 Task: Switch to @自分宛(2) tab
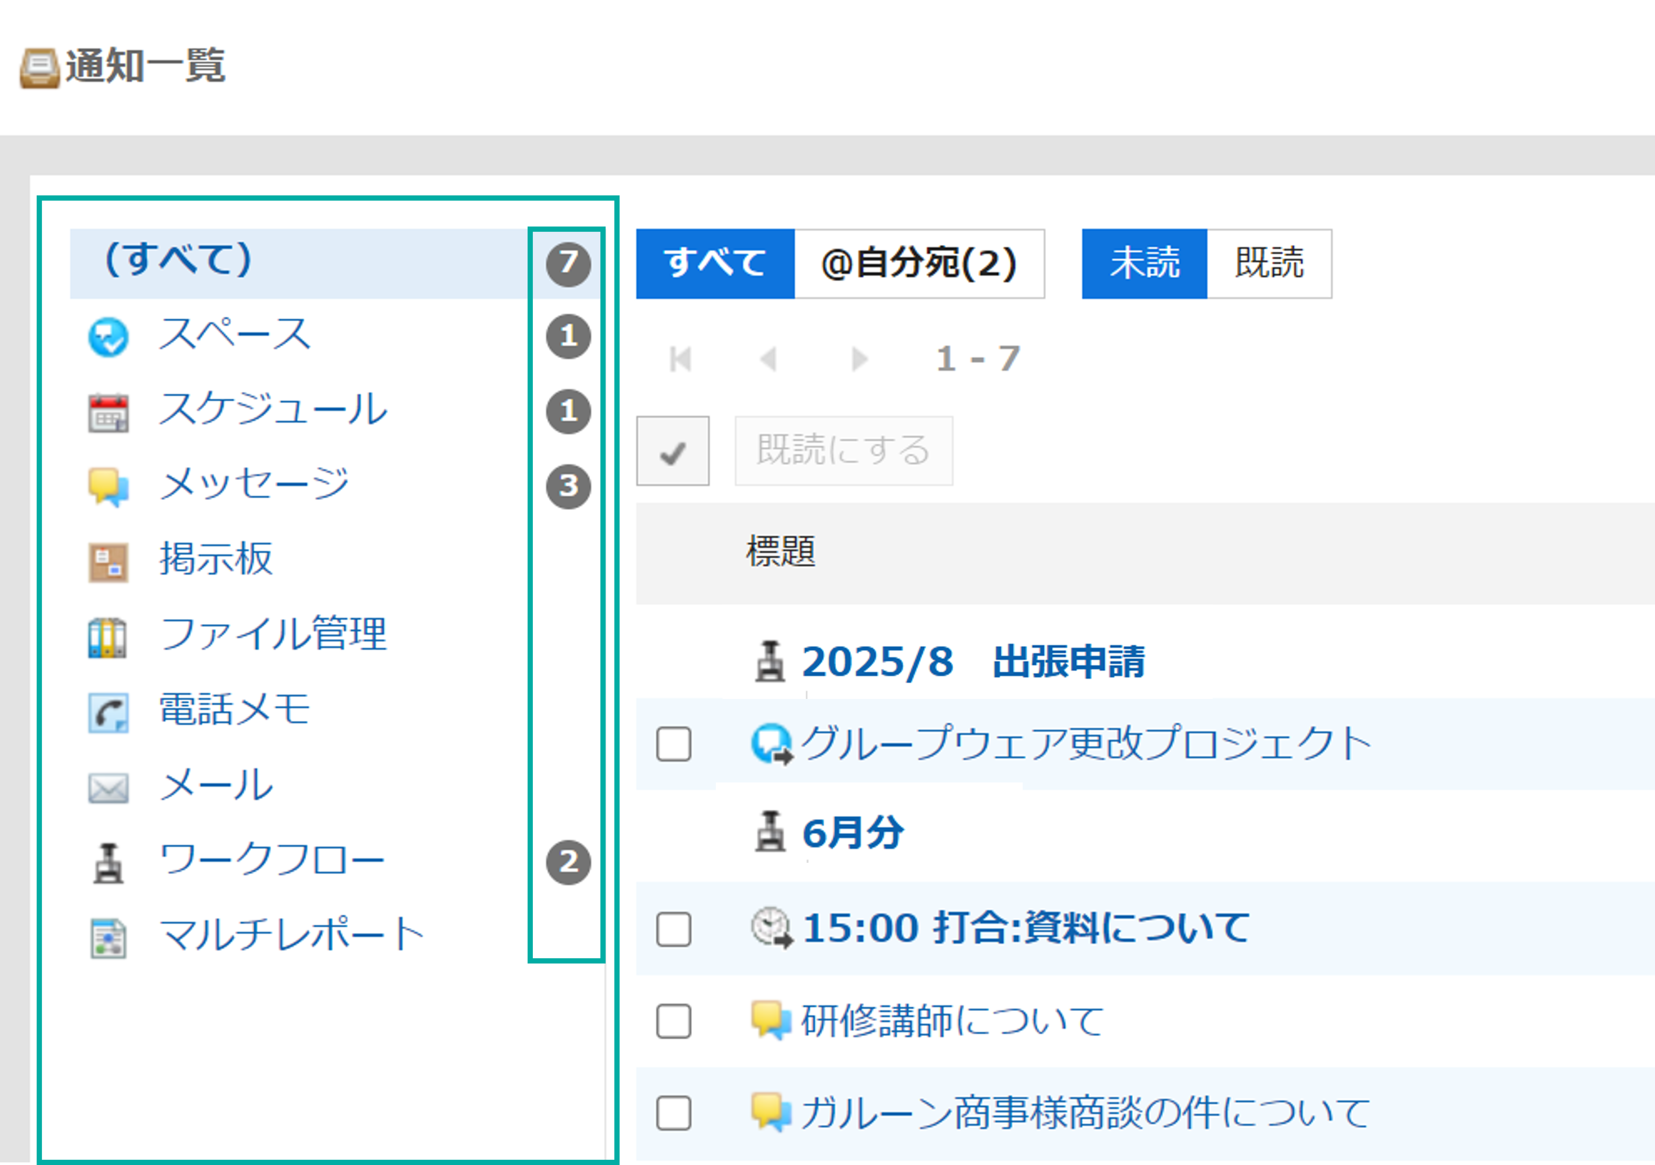click(x=920, y=264)
